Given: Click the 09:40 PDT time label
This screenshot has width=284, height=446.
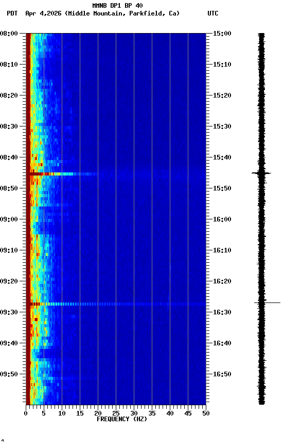Looking at the screenshot, I should pos(9,343).
